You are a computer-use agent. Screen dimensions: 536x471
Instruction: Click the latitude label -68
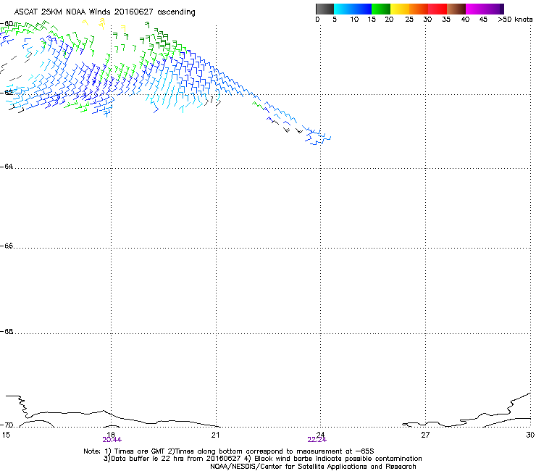coord(7,332)
